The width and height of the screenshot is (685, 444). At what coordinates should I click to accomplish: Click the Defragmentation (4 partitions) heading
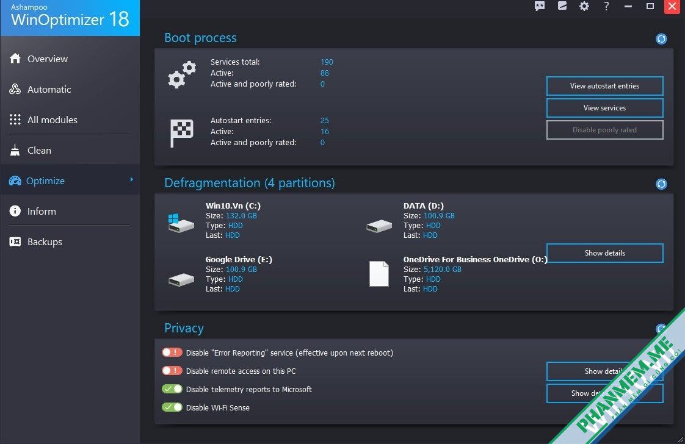[250, 183]
